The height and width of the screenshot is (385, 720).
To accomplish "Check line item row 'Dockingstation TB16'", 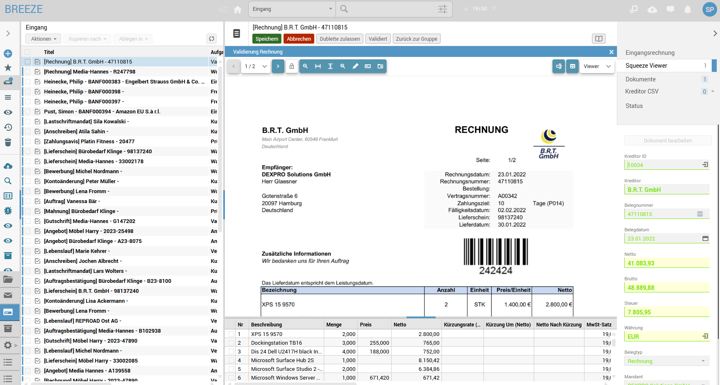I will [232, 343].
